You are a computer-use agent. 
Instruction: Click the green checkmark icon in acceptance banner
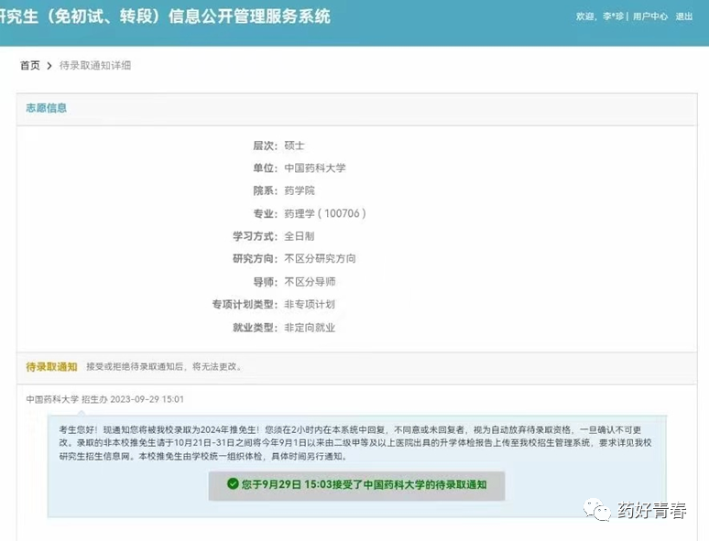tap(234, 484)
